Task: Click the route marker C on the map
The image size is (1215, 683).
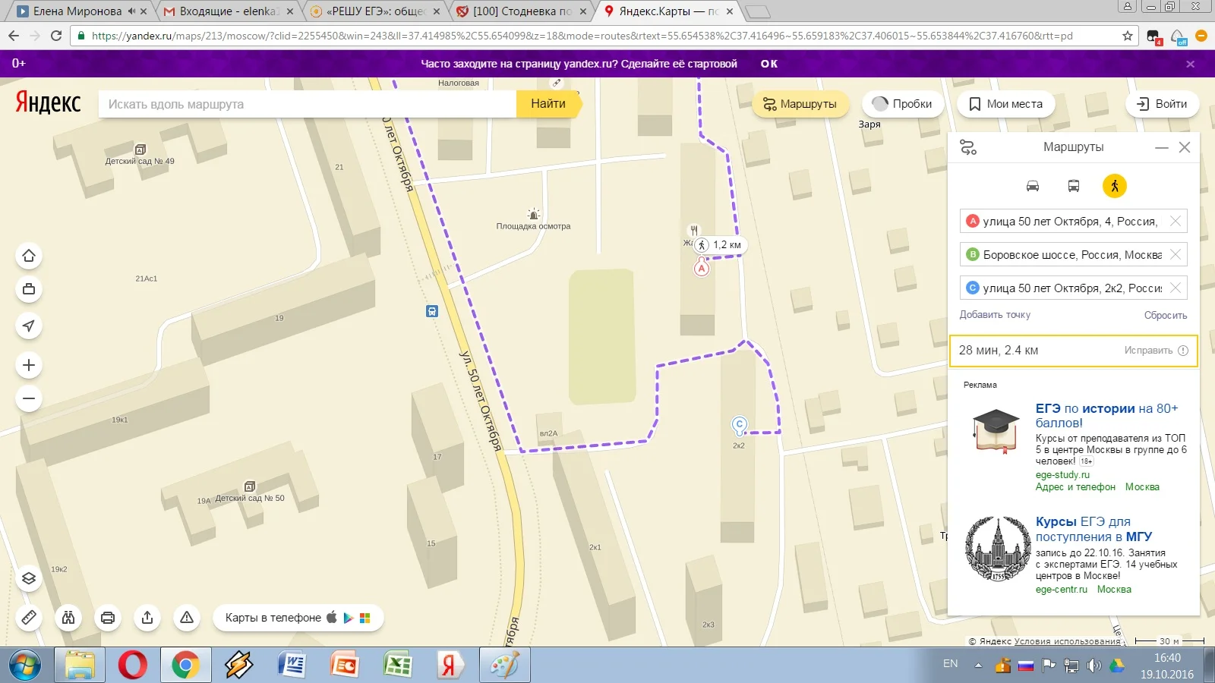Action: click(x=739, y=425)
